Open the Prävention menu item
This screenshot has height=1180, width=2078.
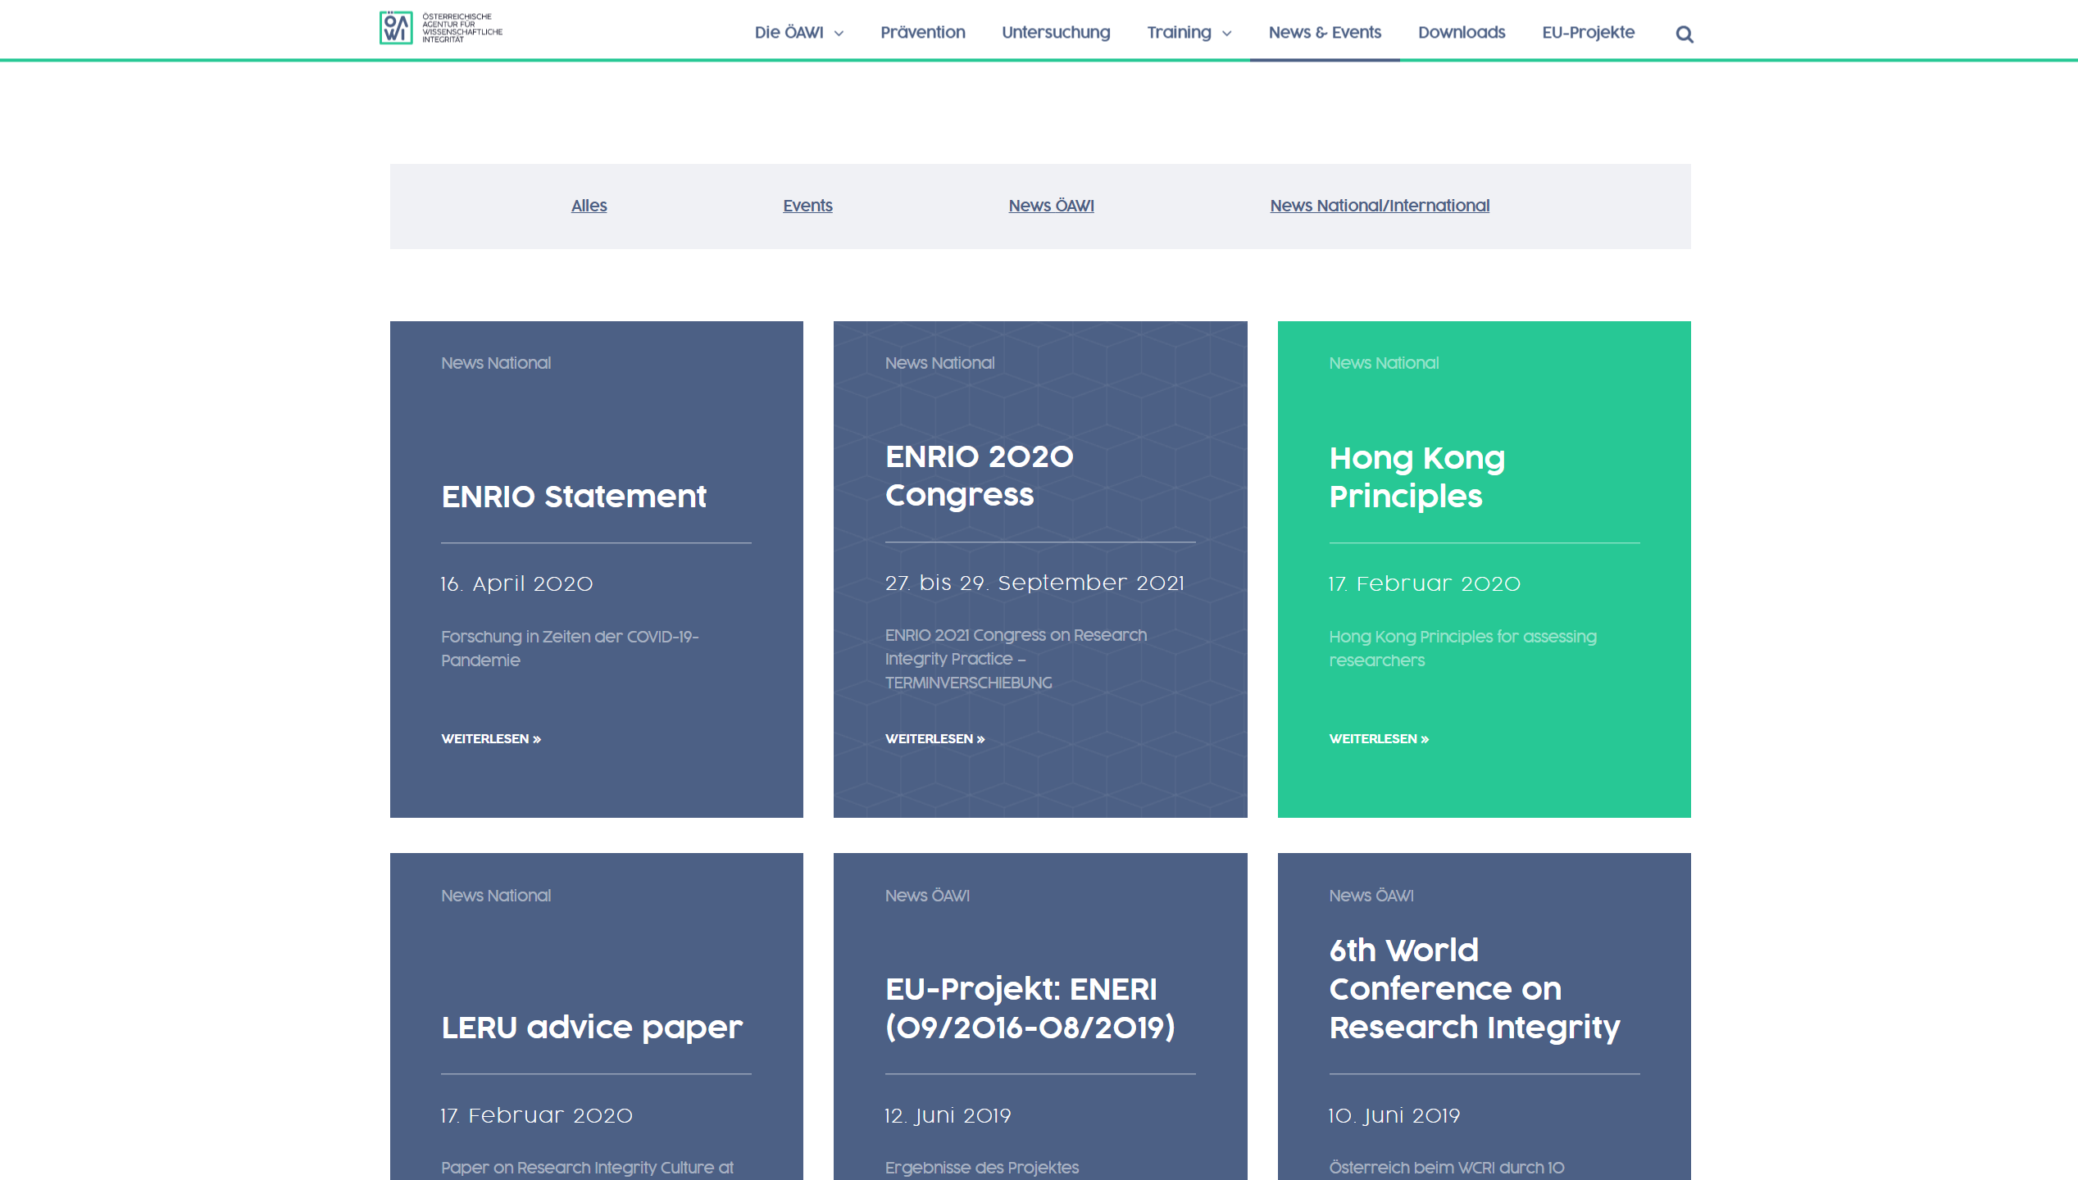pyautogui.click(x=923, y=32)
